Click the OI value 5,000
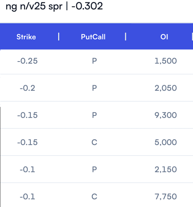 [x=166, y=142]
